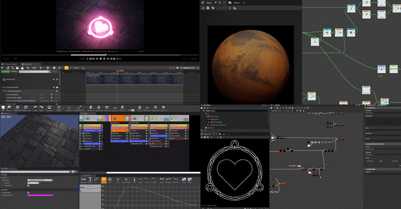Select Zoom mode in curve editor
This screenshot has height=209, width=401.
tap(110, 180)
